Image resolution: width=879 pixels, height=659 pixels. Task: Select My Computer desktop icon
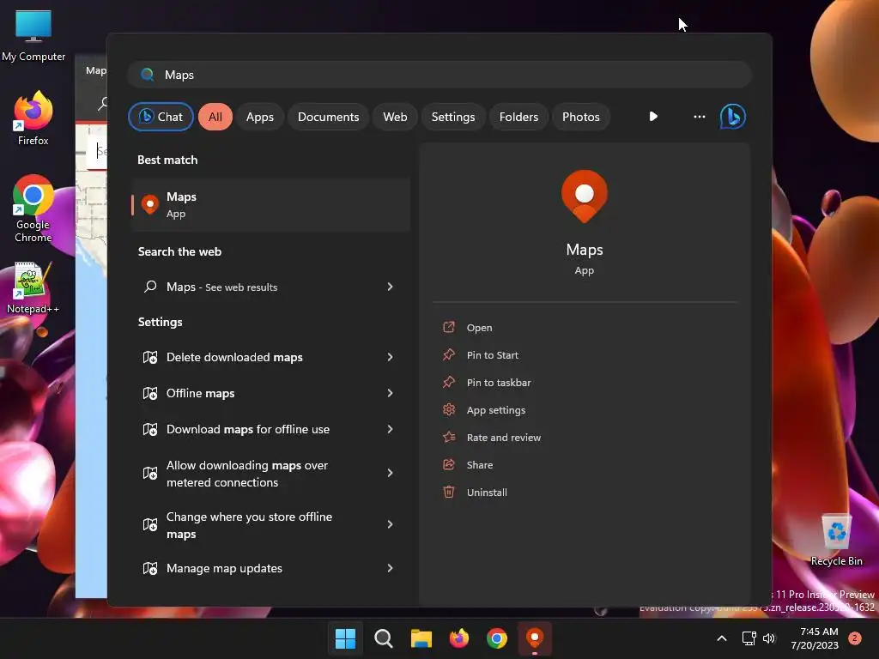coord(33,36)
